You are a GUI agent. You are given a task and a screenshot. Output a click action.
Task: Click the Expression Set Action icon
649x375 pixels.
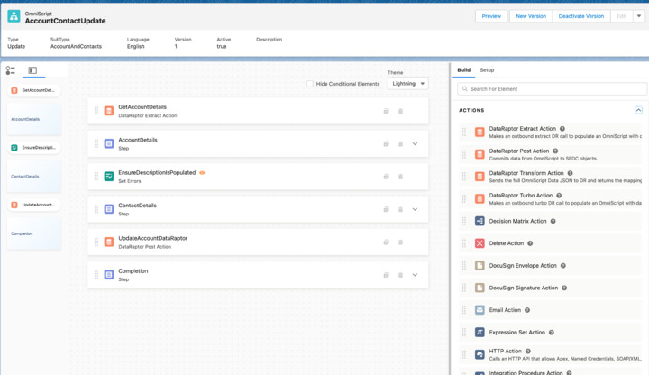(480, 333)
